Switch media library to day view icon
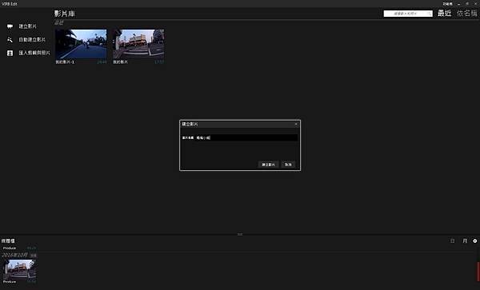 pyautogui.click(x=453, y=240)
